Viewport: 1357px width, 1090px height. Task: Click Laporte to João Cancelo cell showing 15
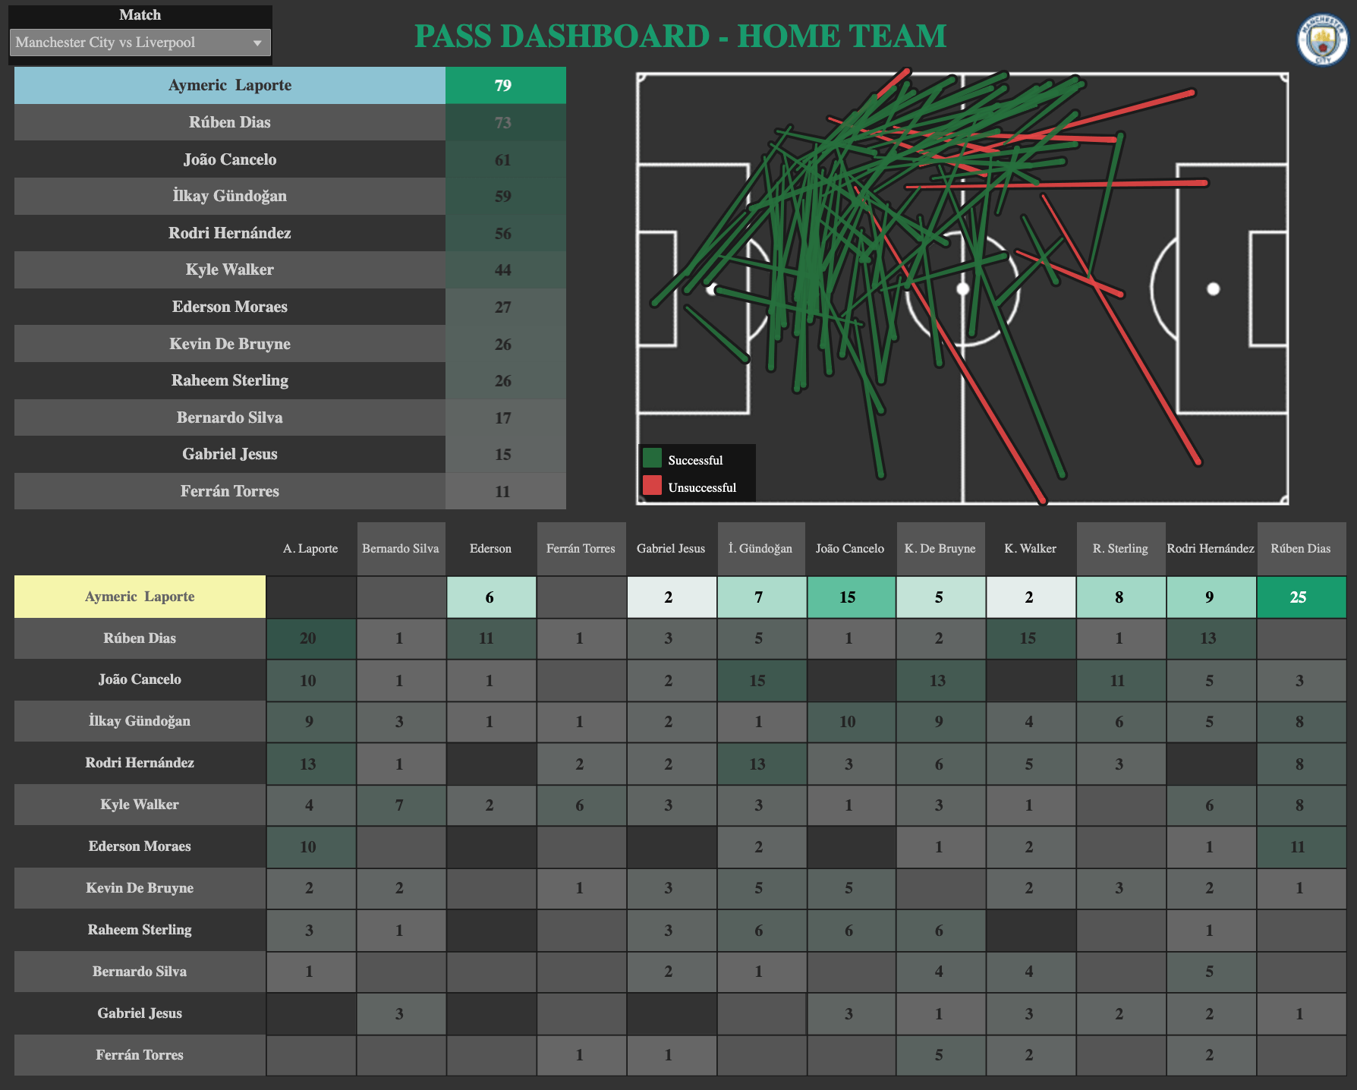pos(851,597)
